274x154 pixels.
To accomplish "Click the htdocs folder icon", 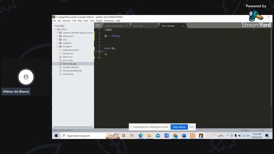I will [x=59, y=29].
